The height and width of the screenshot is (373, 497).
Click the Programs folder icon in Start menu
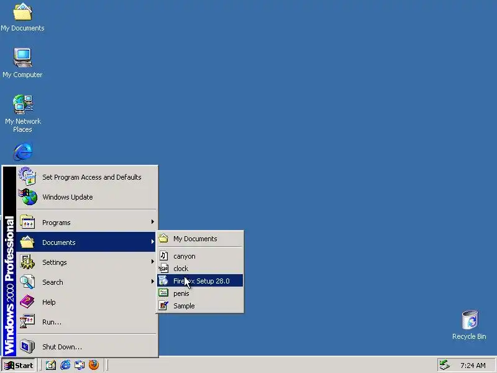[27, 222]
